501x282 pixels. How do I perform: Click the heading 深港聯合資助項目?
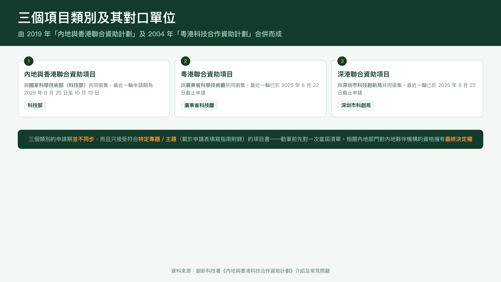[x=363, y=74]
